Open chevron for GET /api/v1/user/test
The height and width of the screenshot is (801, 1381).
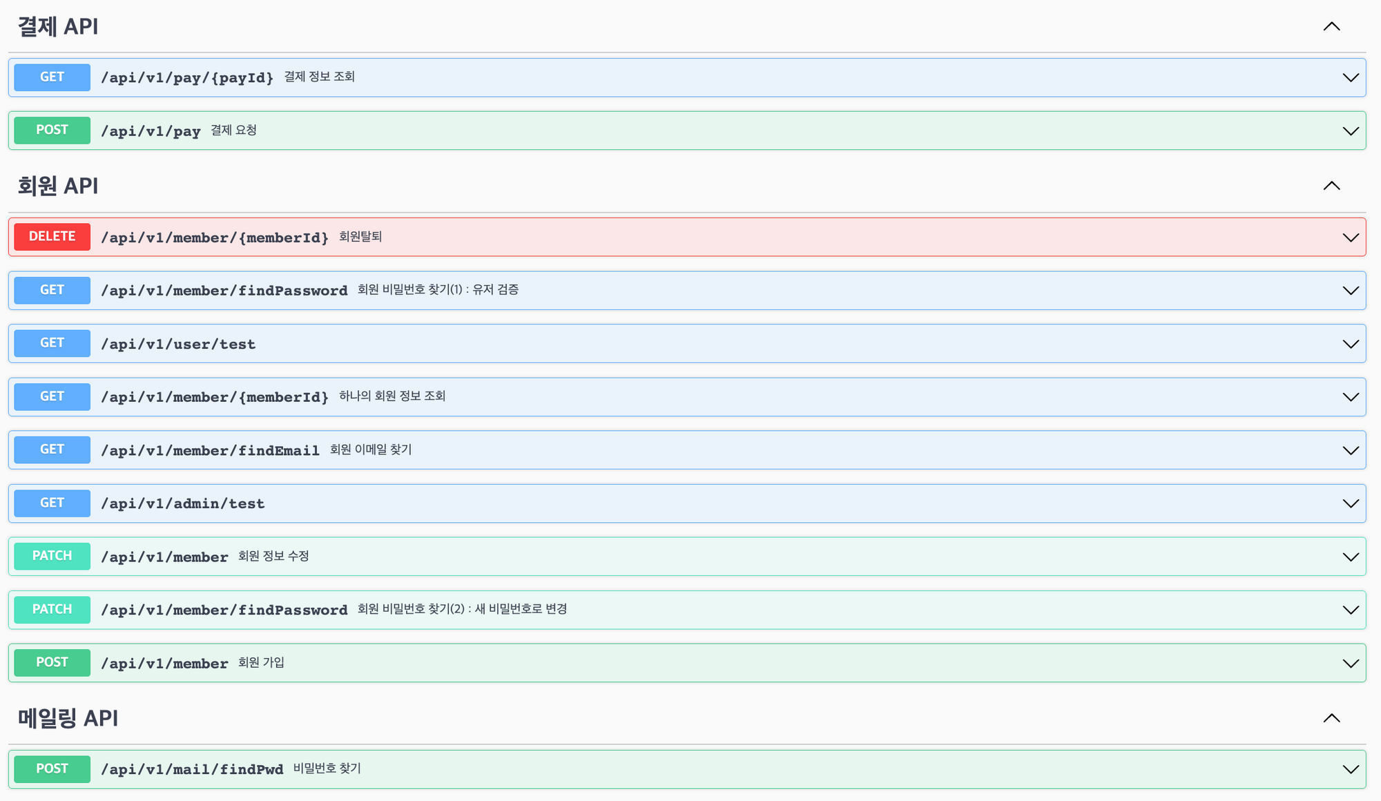point(1350,344)
